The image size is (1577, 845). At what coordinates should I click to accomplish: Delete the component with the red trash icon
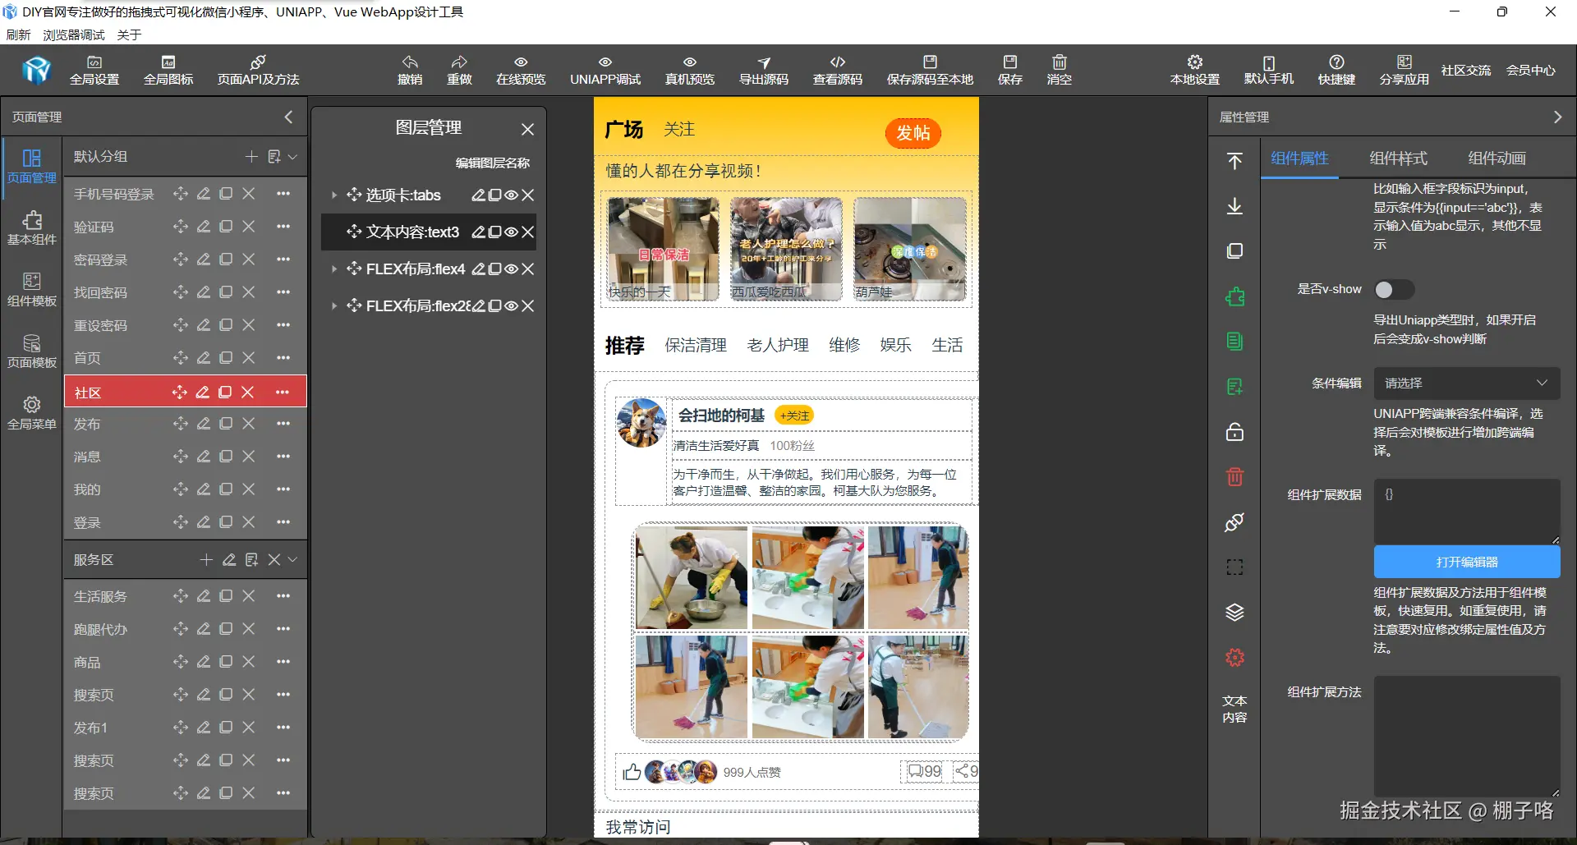click(1234, 477)
